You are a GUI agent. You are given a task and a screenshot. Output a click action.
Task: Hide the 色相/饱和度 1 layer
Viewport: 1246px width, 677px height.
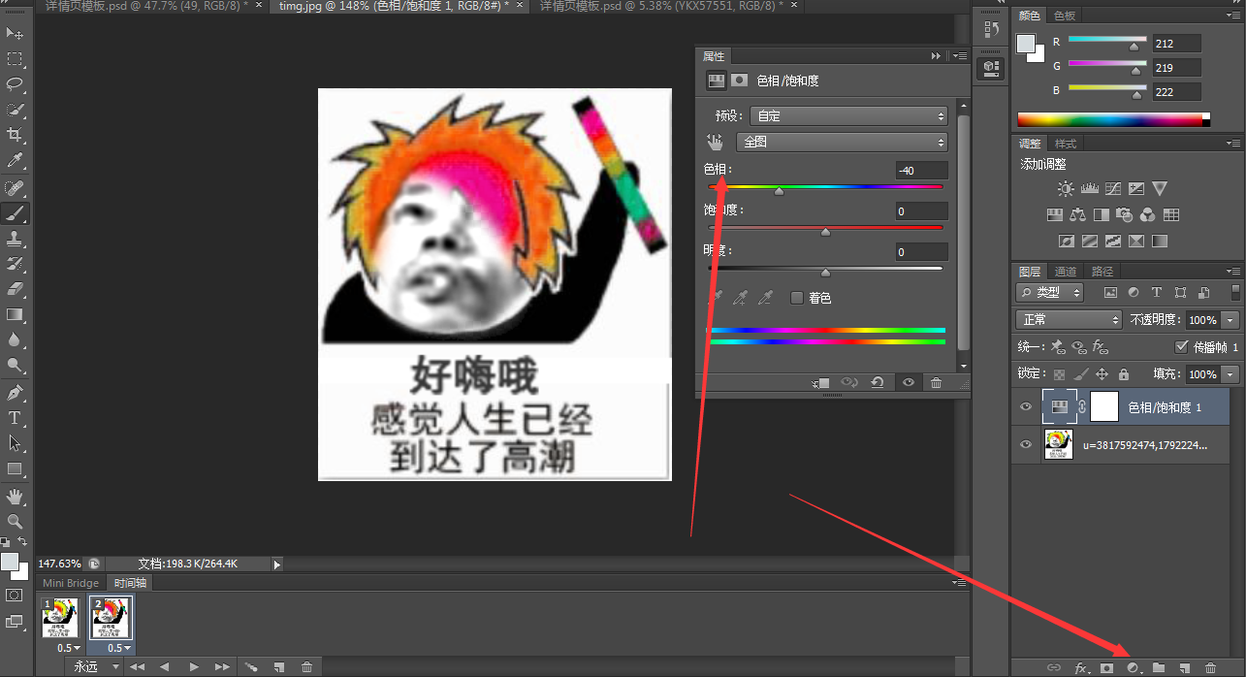(1026, 407)
